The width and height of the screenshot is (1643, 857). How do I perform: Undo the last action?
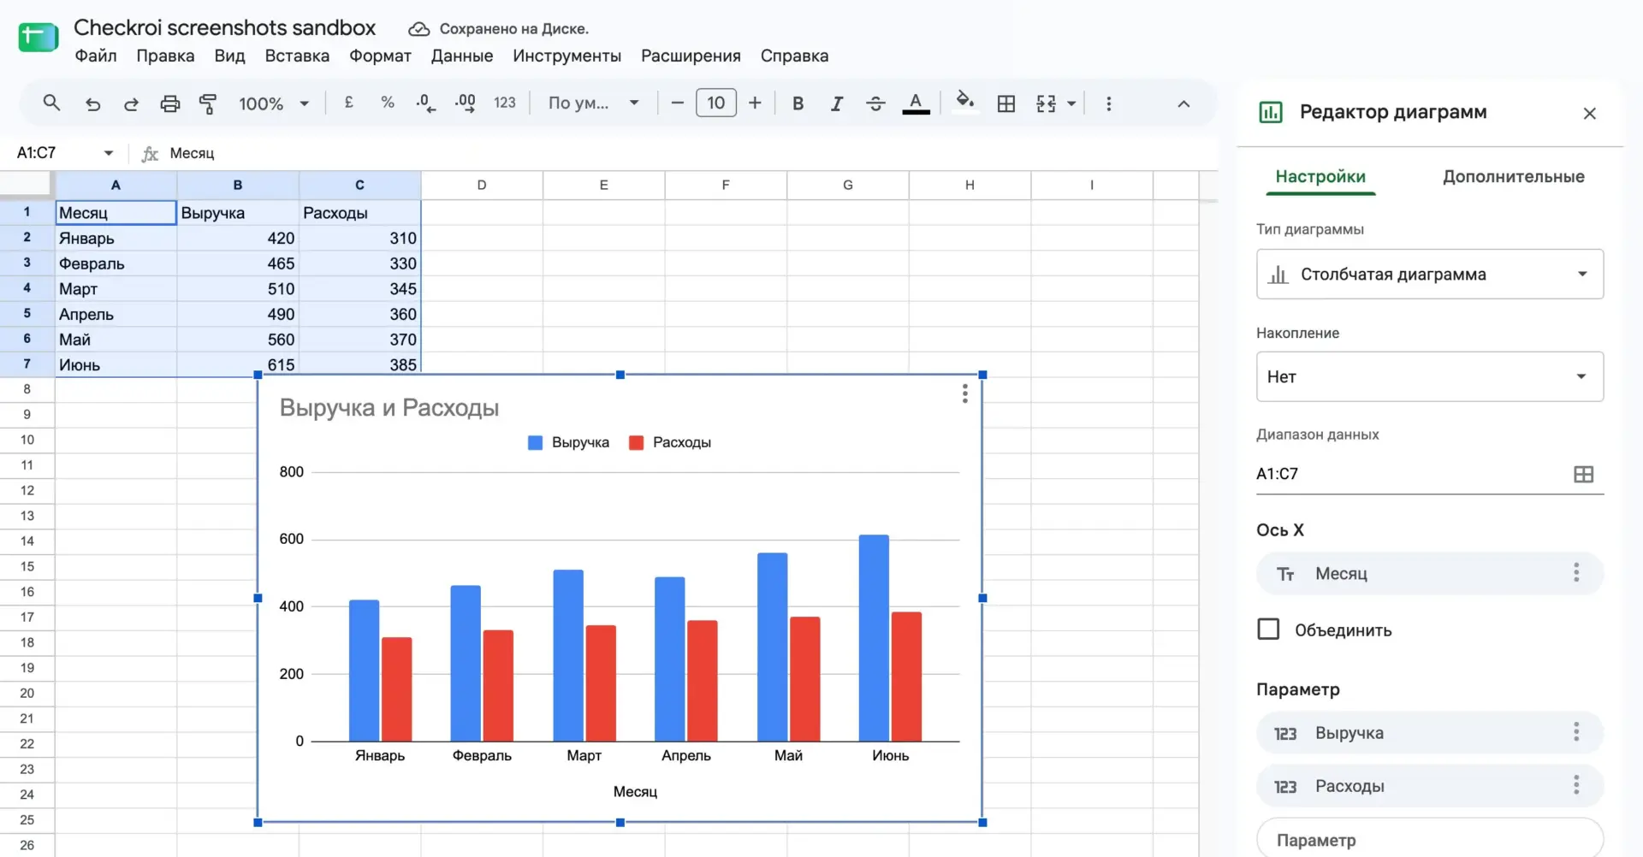[92, 103]
